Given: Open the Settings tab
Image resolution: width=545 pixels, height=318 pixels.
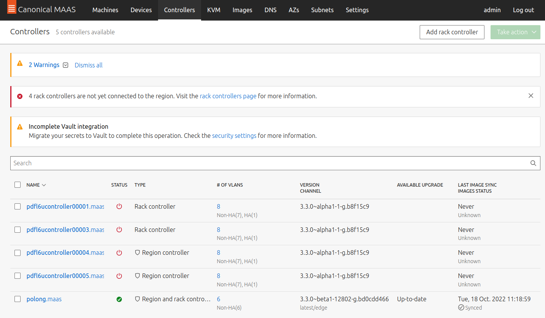Looking at the screenshot, I should 357,10.
